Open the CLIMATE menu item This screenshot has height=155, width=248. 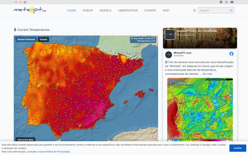pos(150,10)
